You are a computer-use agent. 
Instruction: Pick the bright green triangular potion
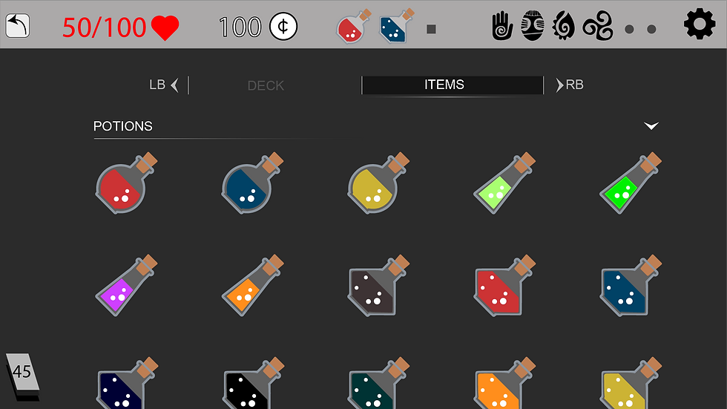pyautogui.click(x=631, y=183)
